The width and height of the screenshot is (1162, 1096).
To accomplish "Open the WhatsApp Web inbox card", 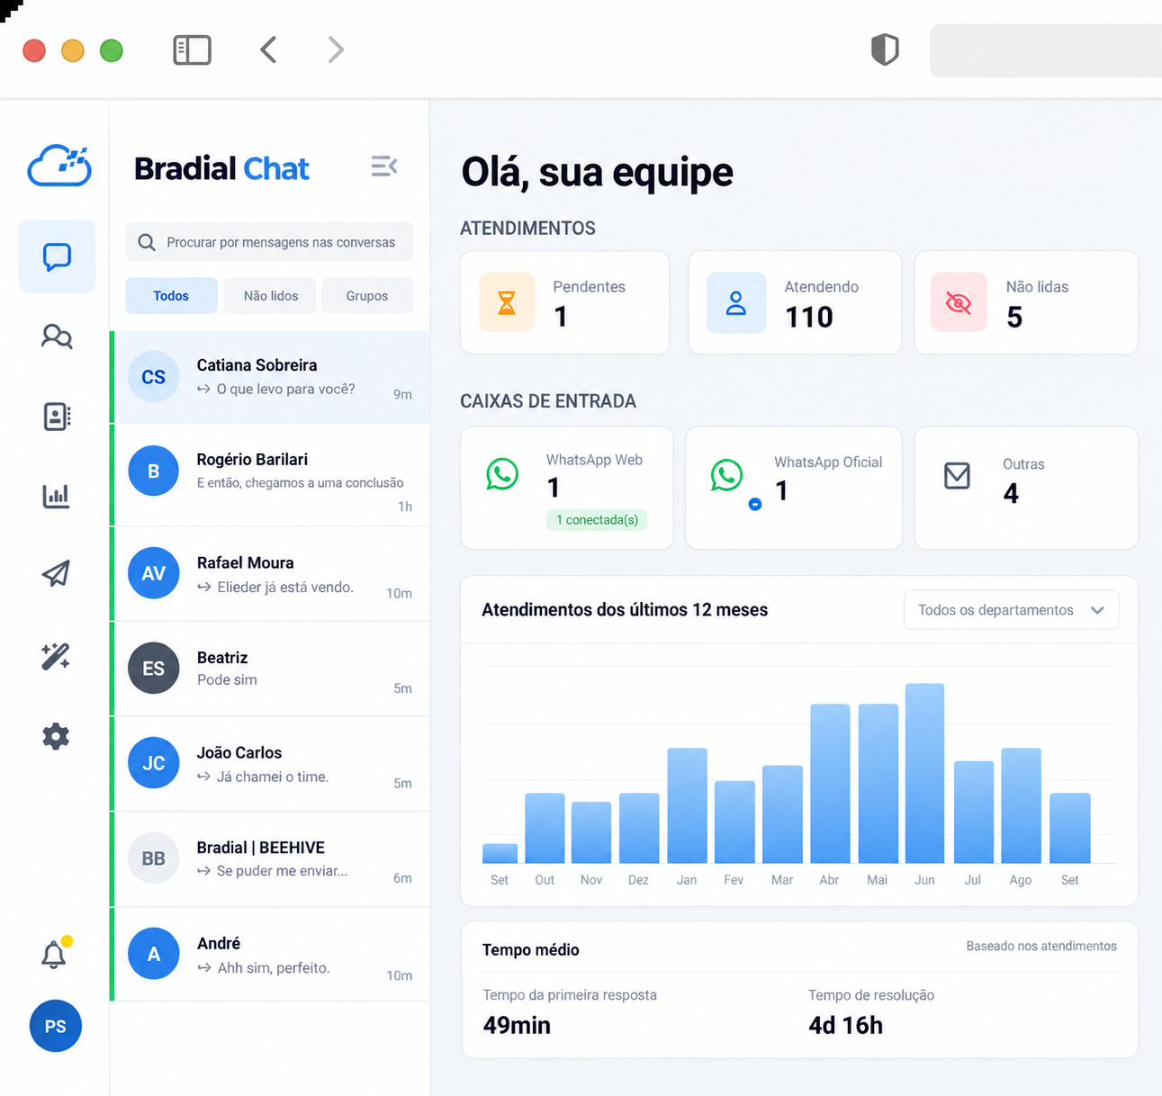I will [567, 488].
